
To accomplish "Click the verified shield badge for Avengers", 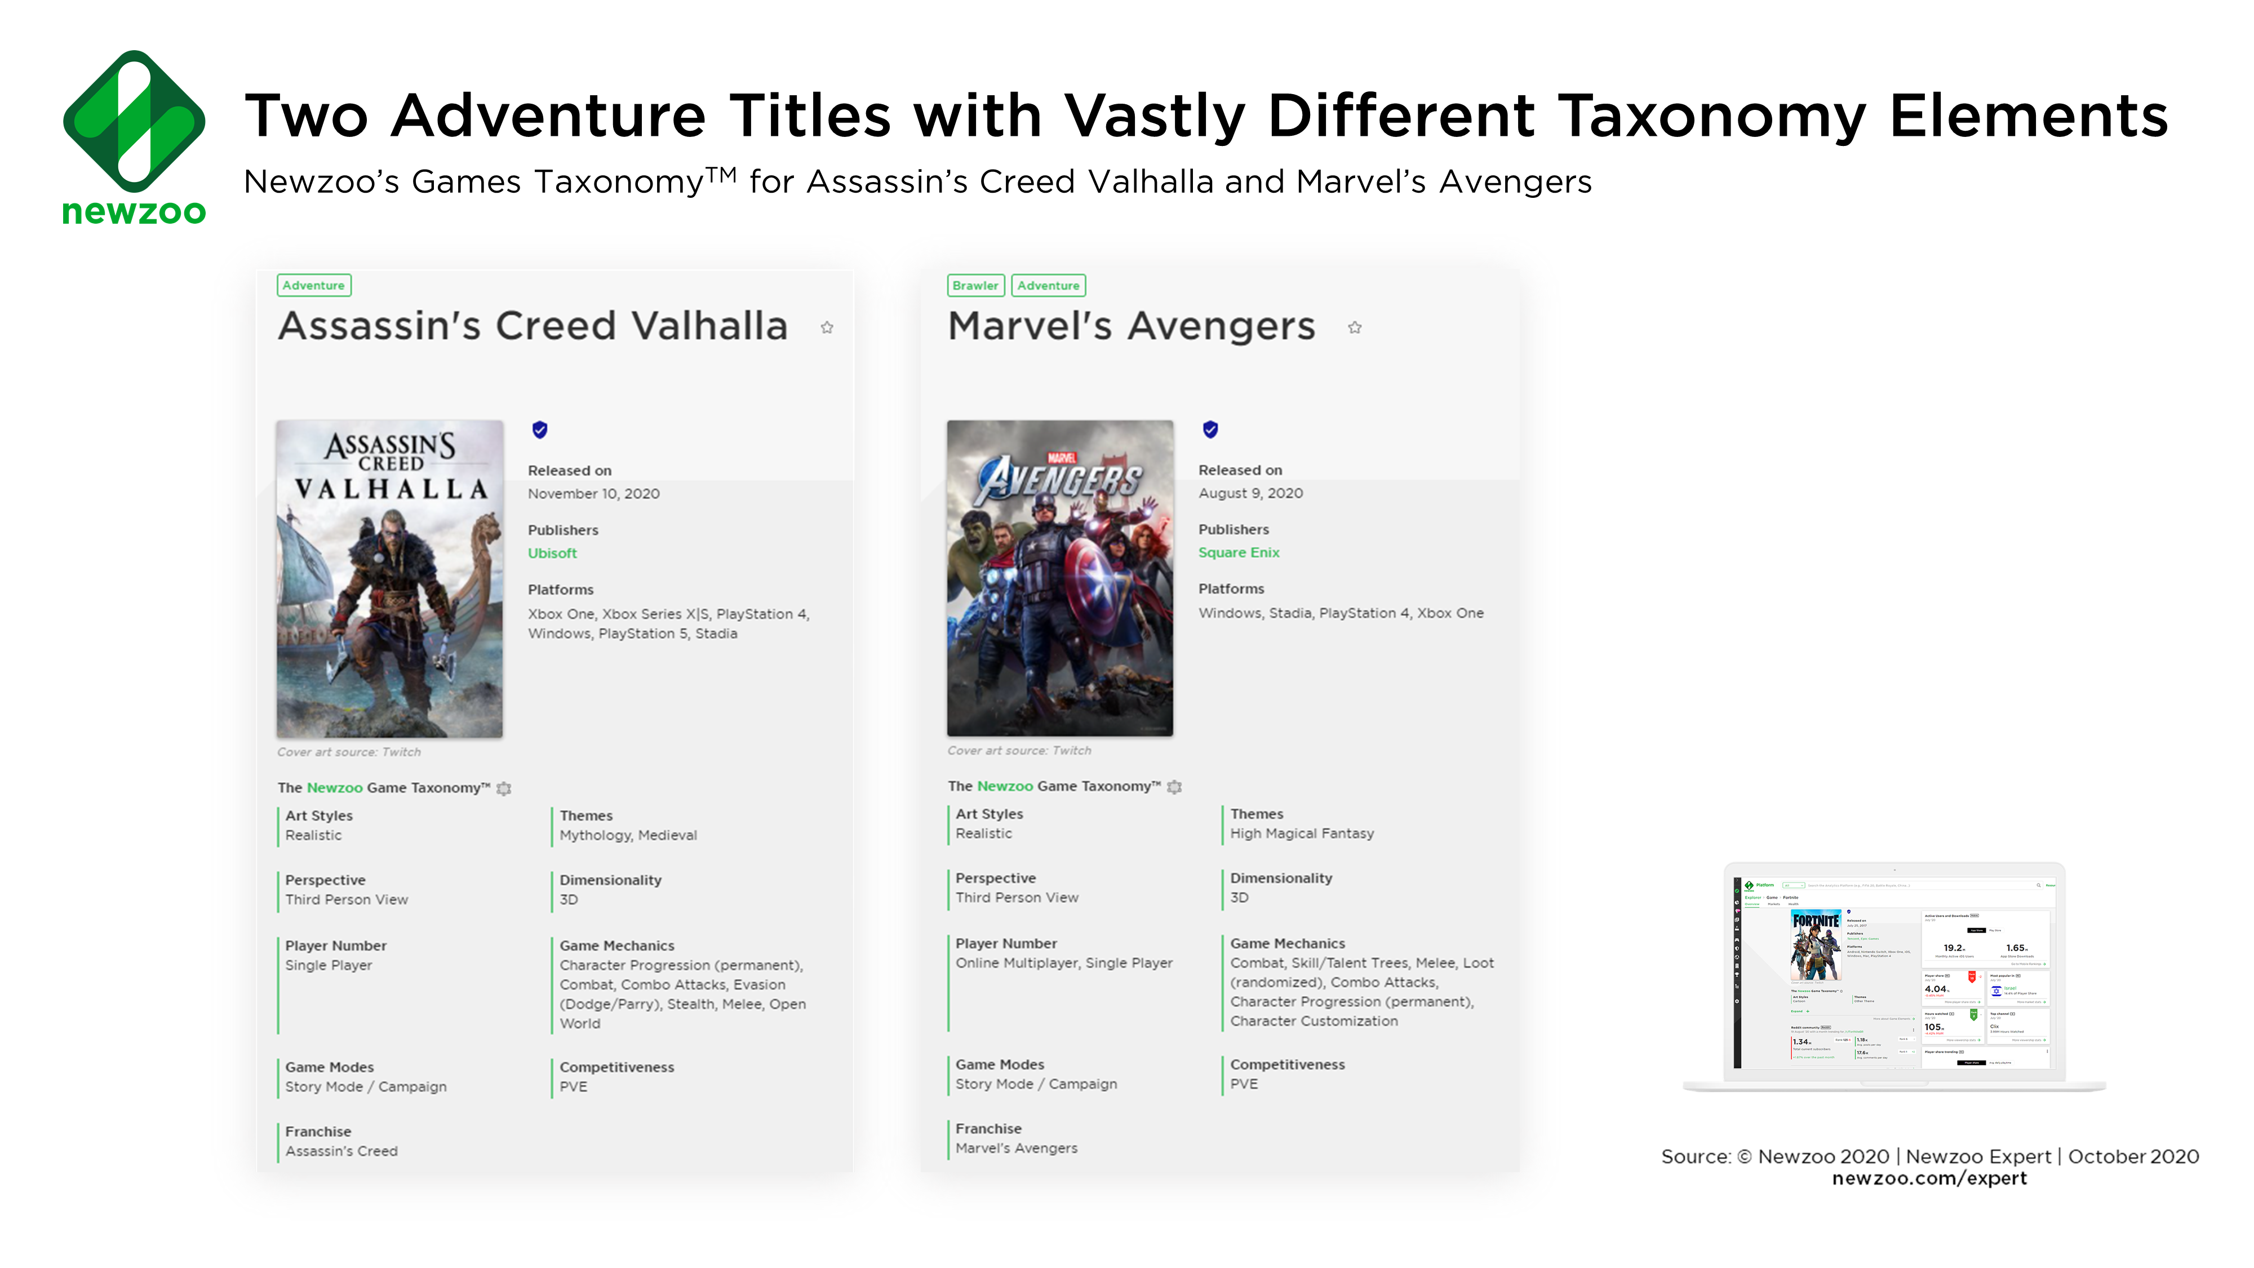I will pos(1210,429).
